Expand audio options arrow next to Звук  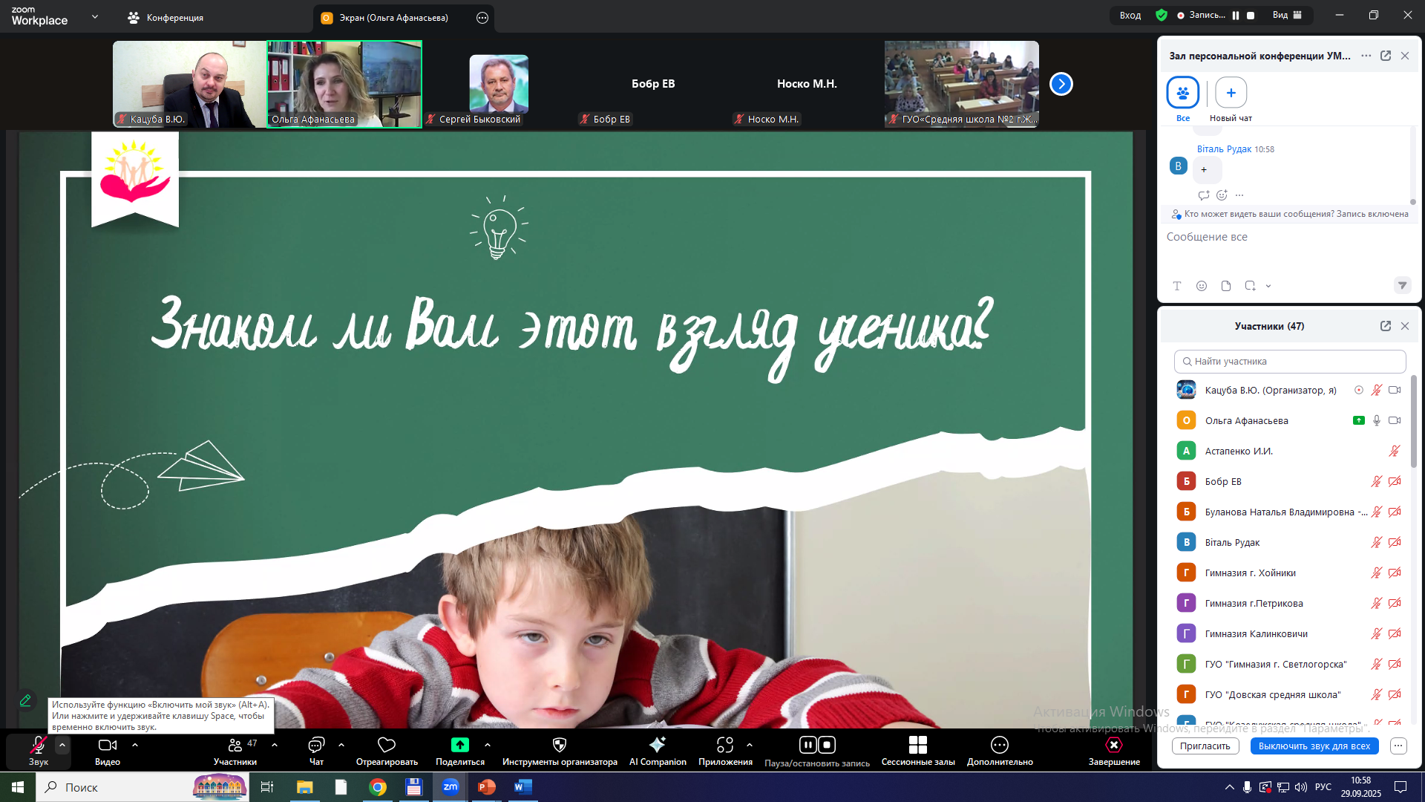(62, 744)
